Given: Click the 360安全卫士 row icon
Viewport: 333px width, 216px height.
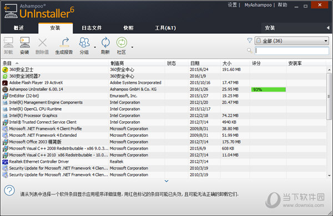Looking at the screenshot, I should (5, 70).
